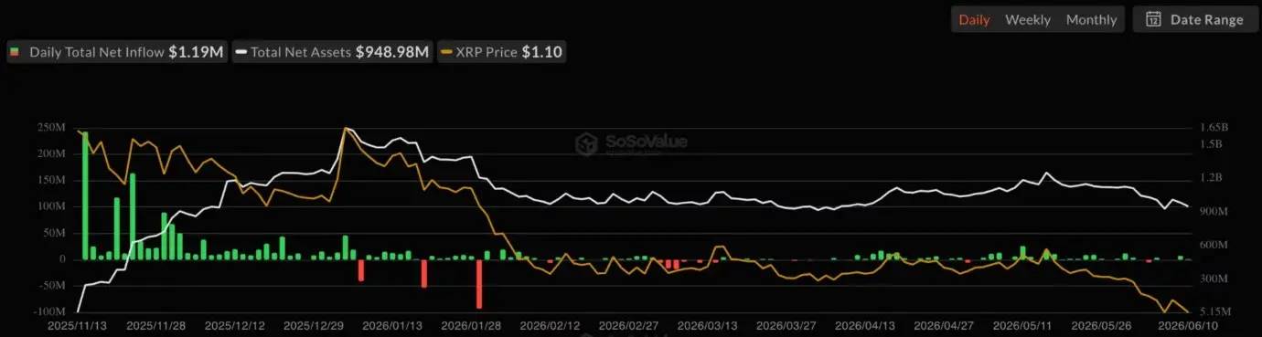Image resolution: width=1262 pixels, height=337 pixels.
Task: Click the 2026/02/27 x-axis date label
Action: tap(628, 325)
